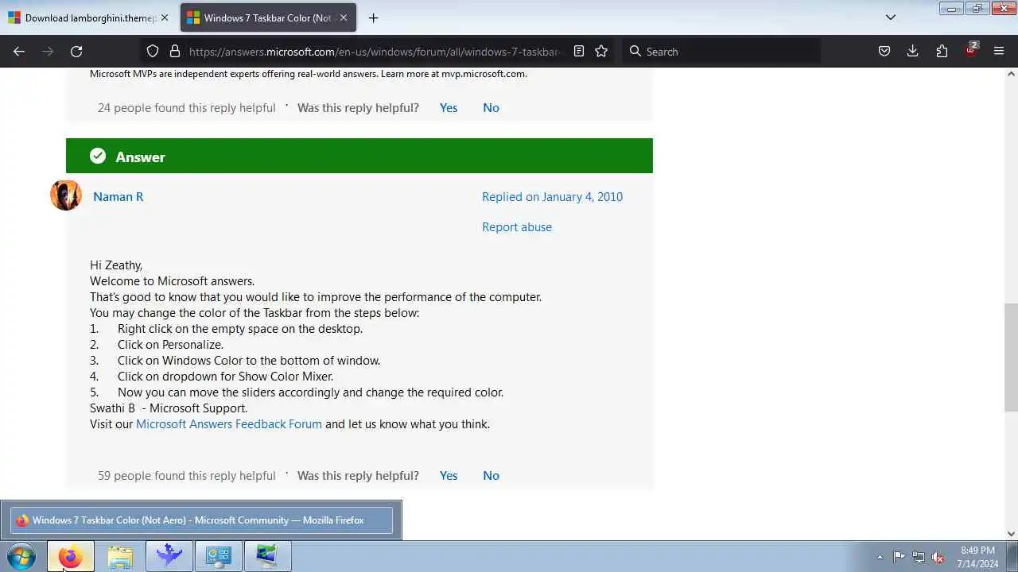This screenshot has height=572, width=1018.
Task: Select the Windows 7 Taskbar Color tab
Action: click(x=268, y=17)
